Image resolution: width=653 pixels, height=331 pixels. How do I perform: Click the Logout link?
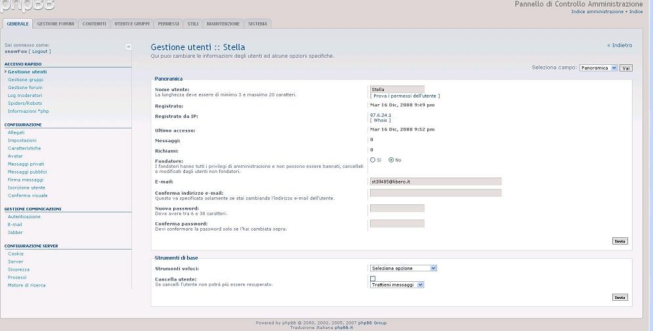point(40,51)
